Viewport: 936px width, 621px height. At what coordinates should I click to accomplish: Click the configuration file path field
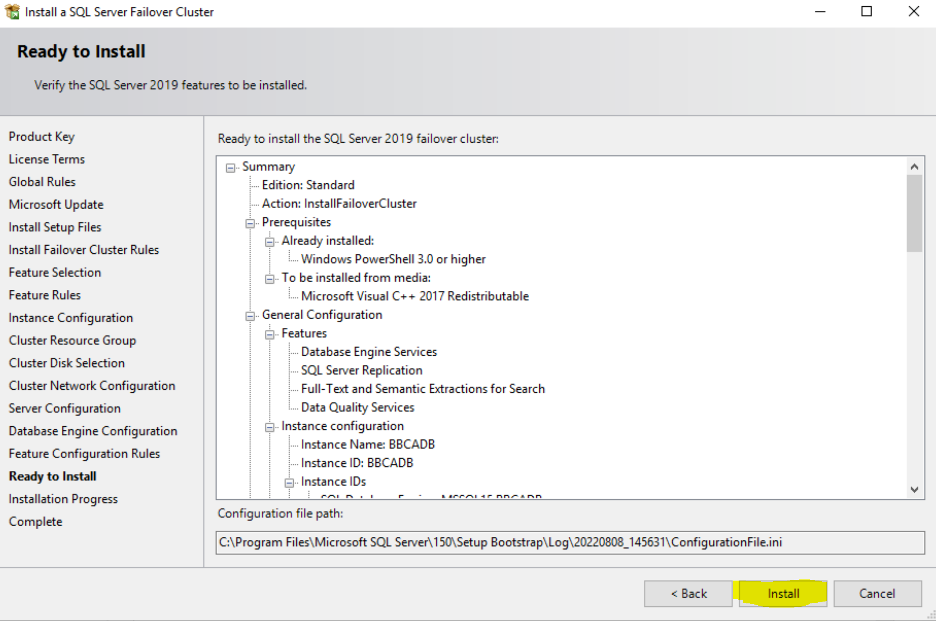pyautogui.click(x=570, y=543)
